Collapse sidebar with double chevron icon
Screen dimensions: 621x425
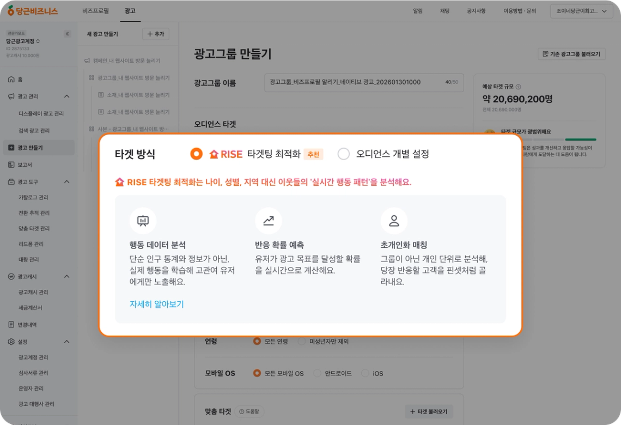pos(68,34)
